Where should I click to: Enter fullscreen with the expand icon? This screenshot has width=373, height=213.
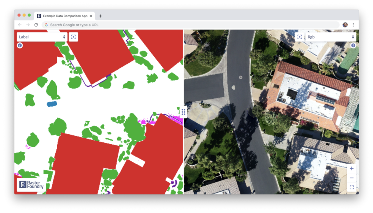[x=352, y=187]
